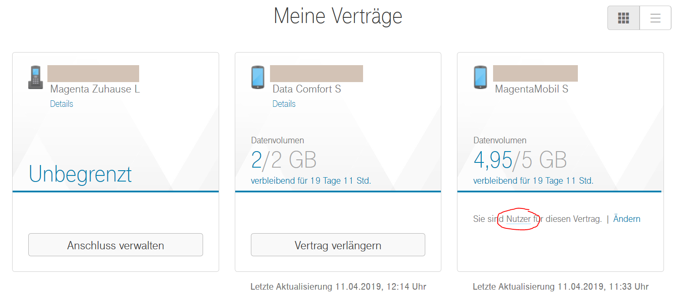
Task: Click the landline phone icon
Action: (36, 77)
